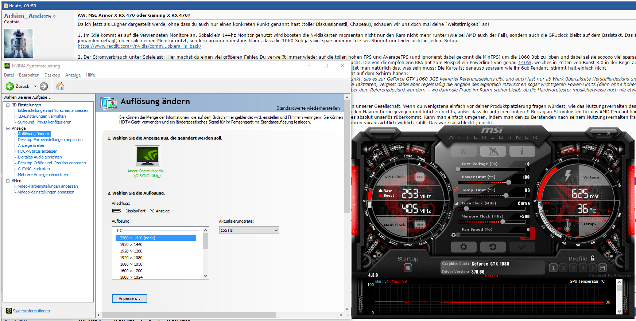Open the Zurück history dropdown arrow
Image resolution: width=636 pixels, height=321 pixels.
(35, 86)
